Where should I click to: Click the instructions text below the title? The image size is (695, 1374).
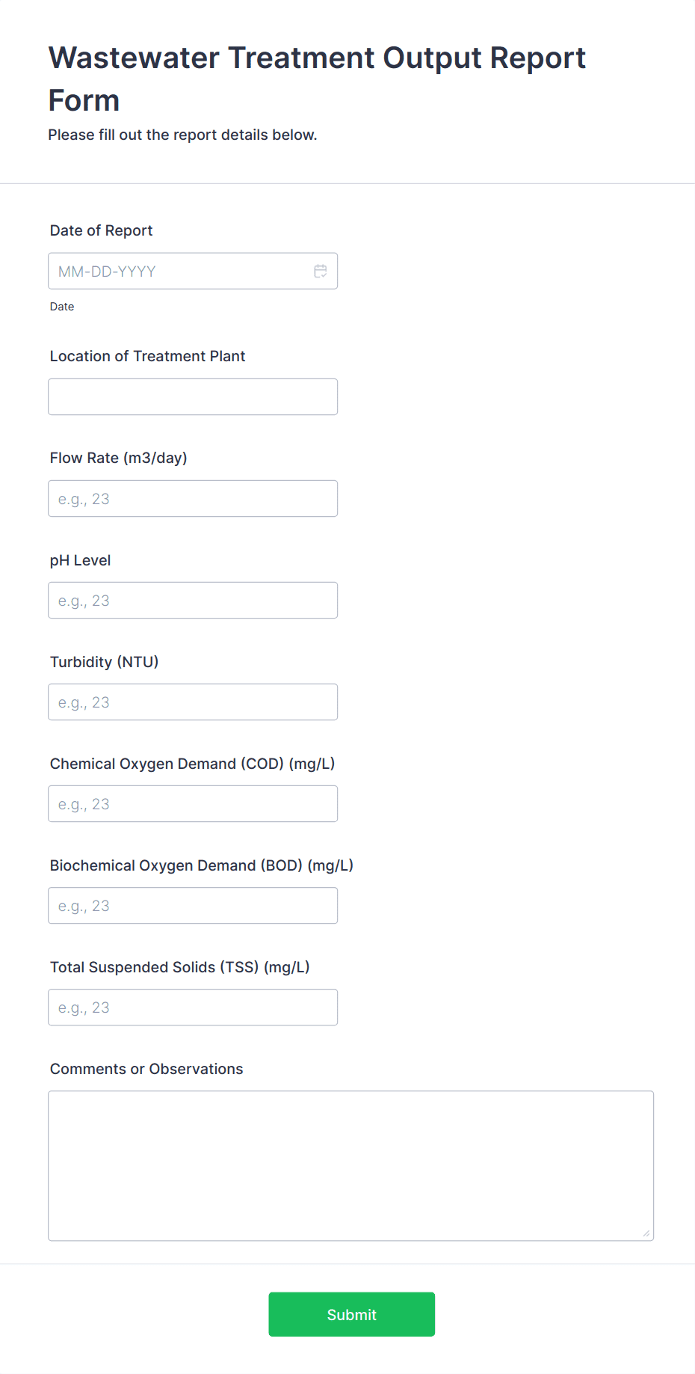click(x=182, y=135)
